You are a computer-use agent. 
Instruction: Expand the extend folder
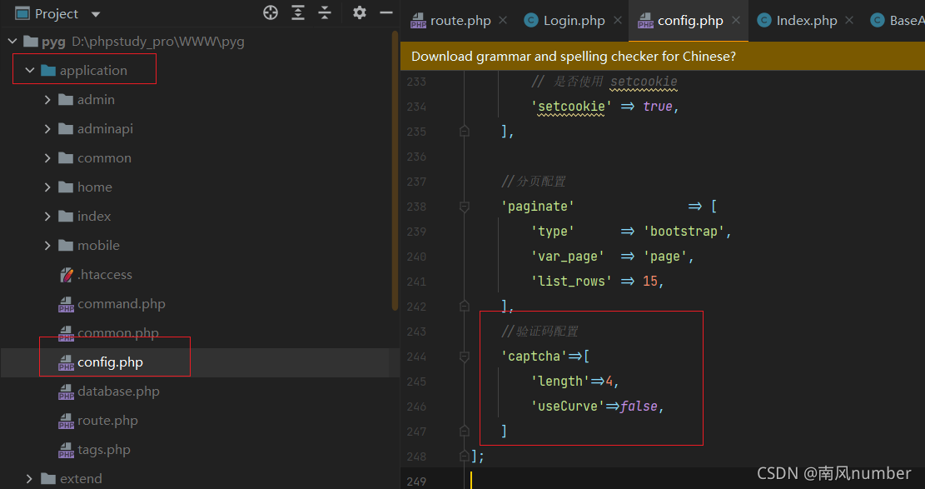coord(29,478)
